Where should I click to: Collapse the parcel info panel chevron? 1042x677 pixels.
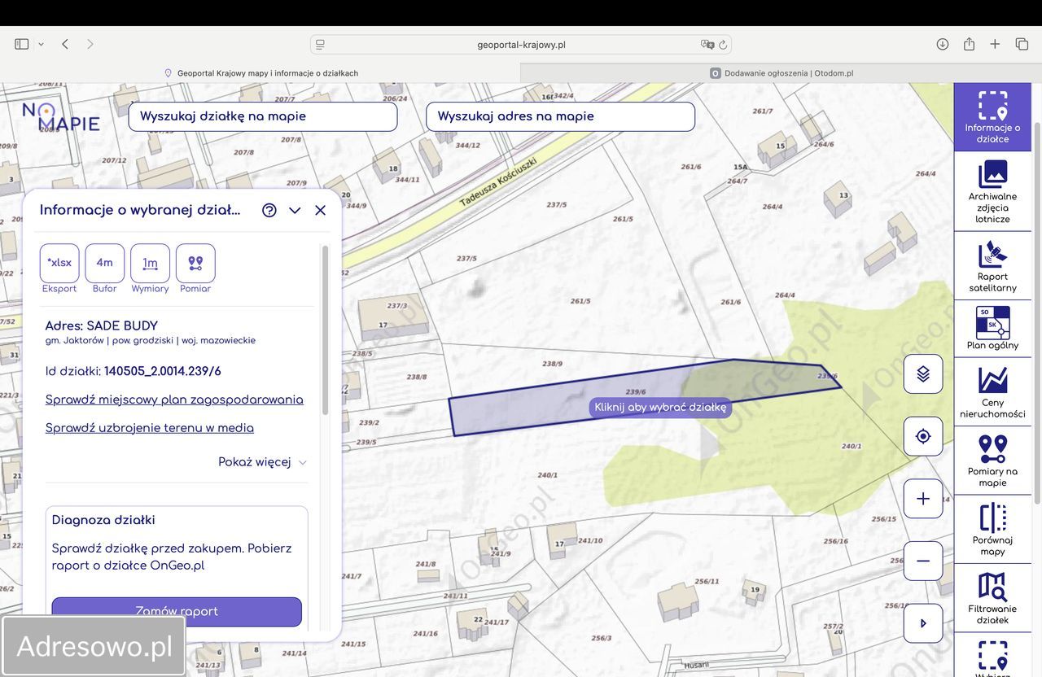pyautogui.click(x=295, y=210)
